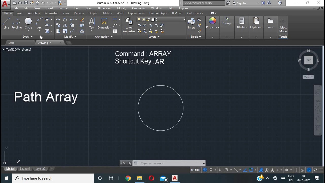Open the Properties palette icon
Image resolution: width=325 pixels, height=183 pixels.
213,23
